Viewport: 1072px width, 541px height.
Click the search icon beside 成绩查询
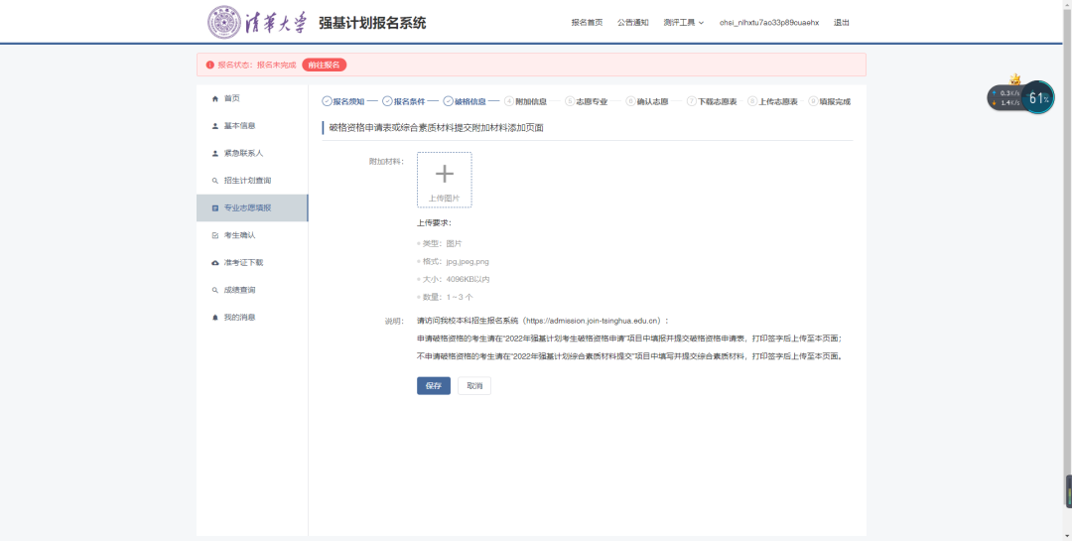coord(215,290)
